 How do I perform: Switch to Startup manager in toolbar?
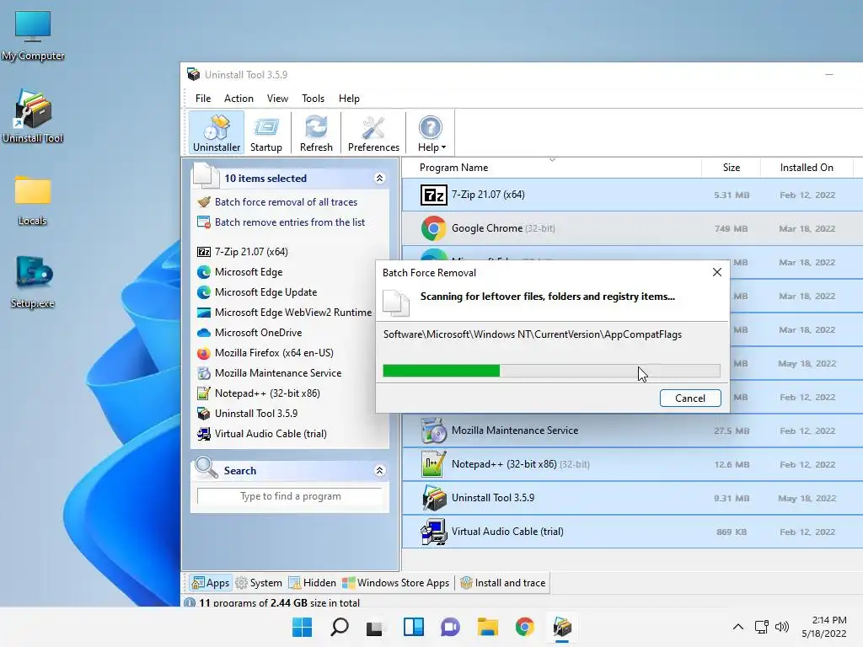265,132
